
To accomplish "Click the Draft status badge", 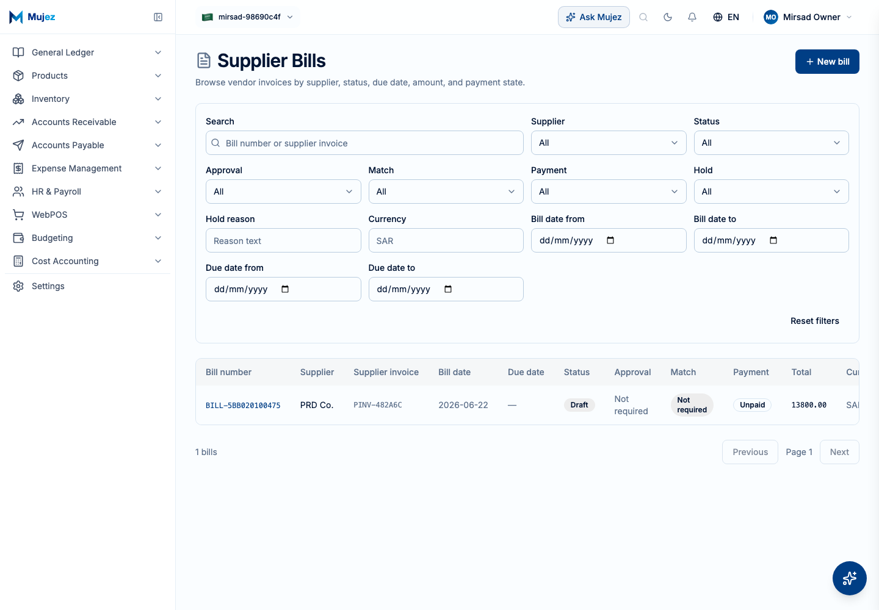I will 579,405.
